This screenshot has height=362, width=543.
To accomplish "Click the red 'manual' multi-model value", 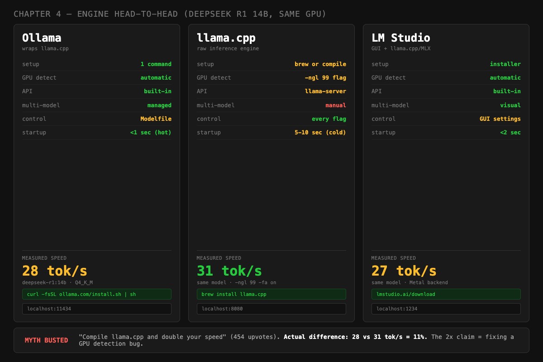I will click(x=336, y=105).
